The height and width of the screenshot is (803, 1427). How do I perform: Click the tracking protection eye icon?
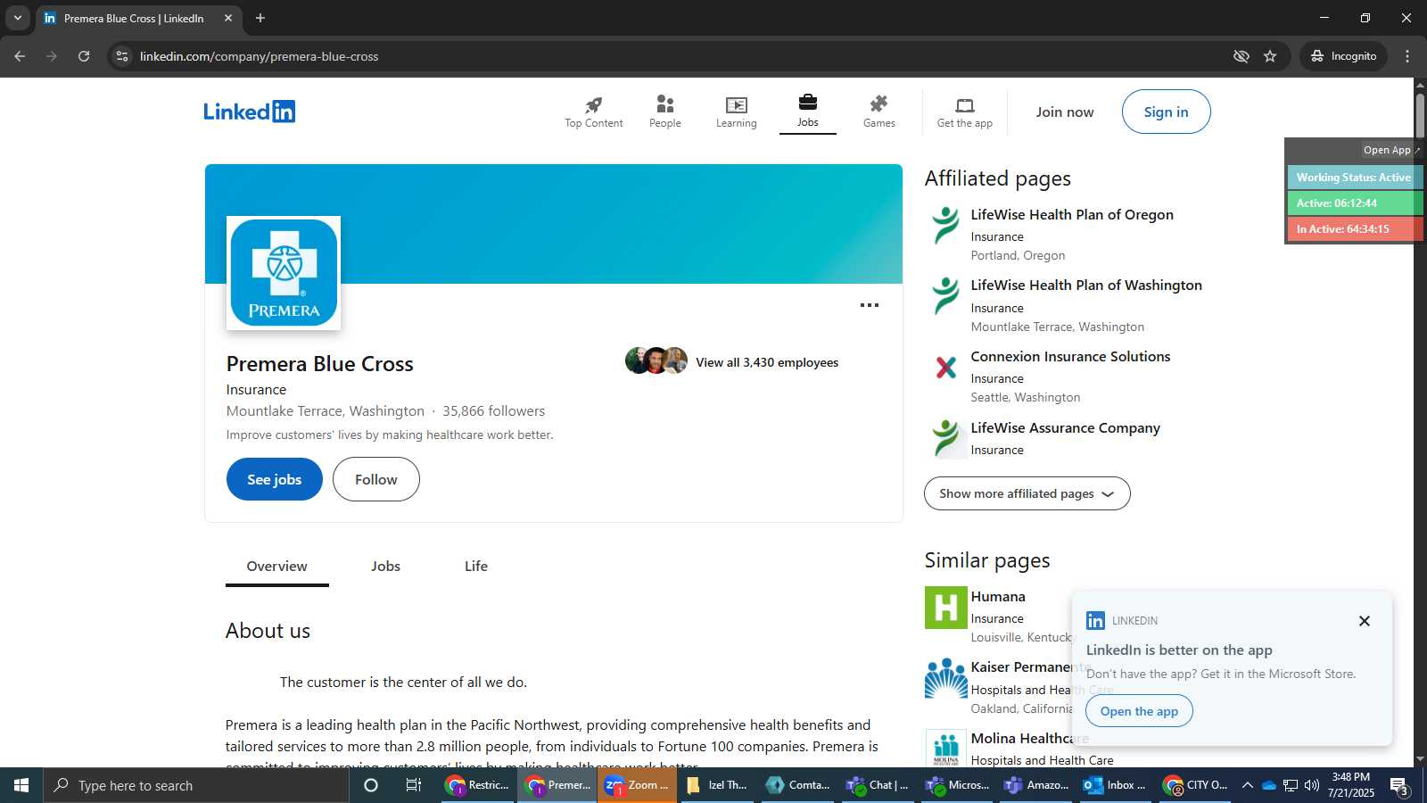tap(1241, 56)
